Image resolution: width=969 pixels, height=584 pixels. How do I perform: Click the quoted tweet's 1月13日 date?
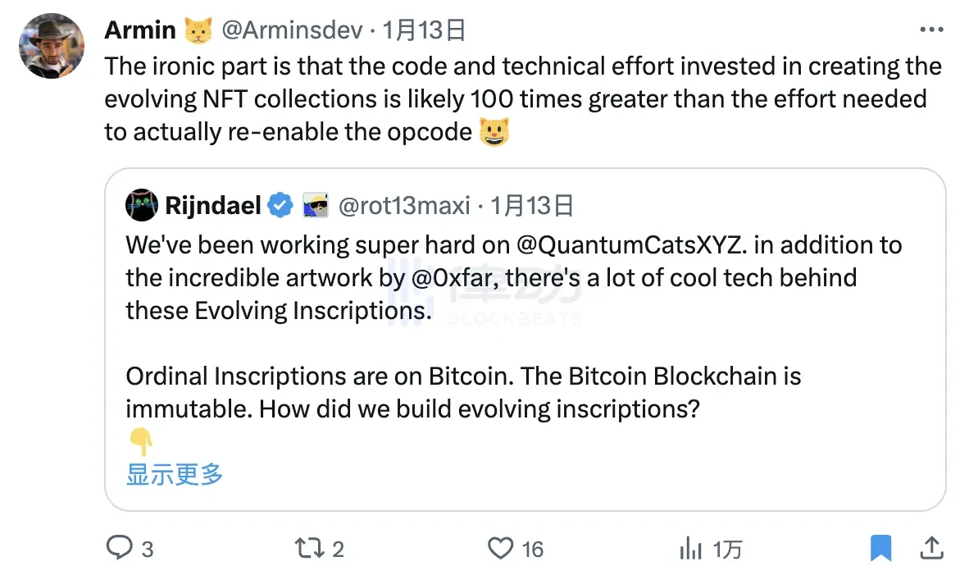point(531,205)
